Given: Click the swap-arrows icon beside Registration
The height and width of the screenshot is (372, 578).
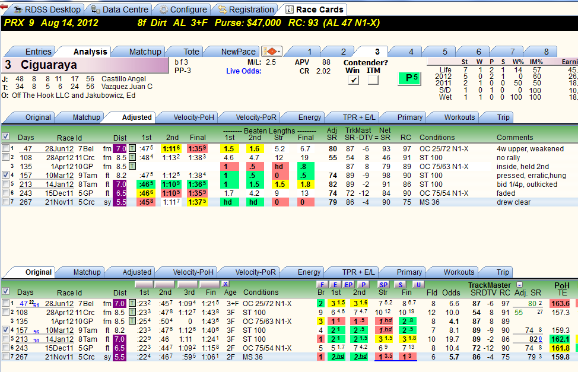Looking at the screenshot, I should (223, 9).
